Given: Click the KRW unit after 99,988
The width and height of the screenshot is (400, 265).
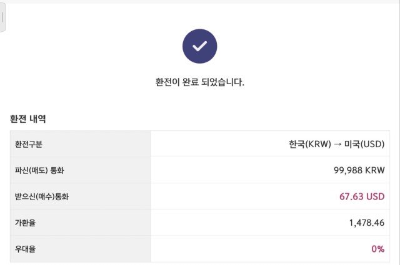Looking at the screenshot, I should point(375,170).
